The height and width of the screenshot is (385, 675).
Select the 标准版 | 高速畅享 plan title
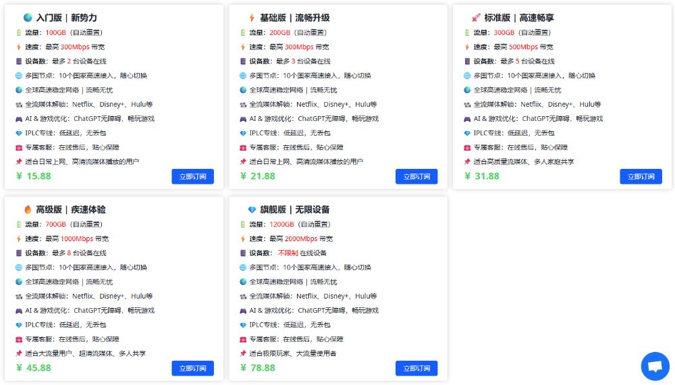518,18
